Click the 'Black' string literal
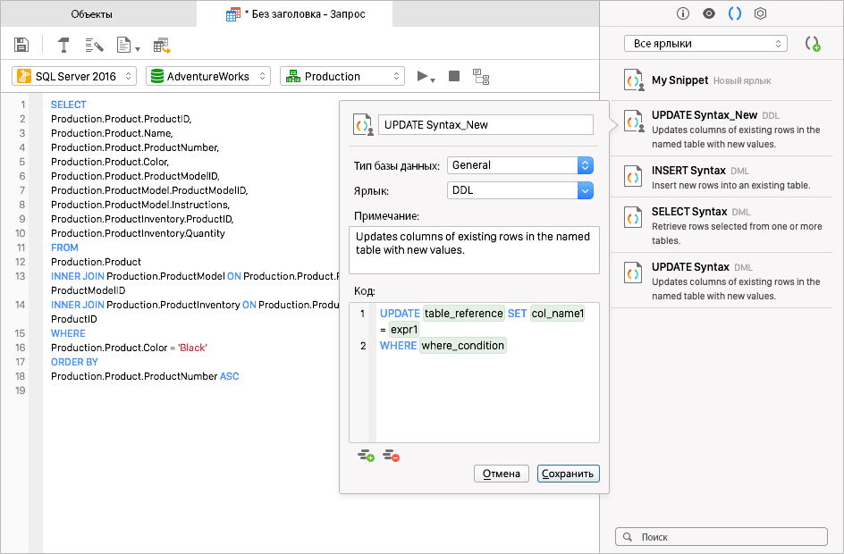The height and width of the screenshot is (554, 844). point(193,348)
